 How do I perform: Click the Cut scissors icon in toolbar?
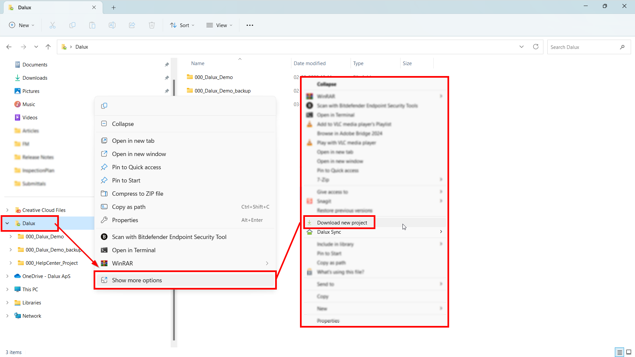[x=53, y=25]
